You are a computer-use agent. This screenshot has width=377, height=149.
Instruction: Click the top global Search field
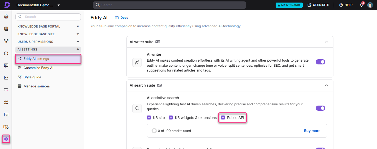[169, 5]
